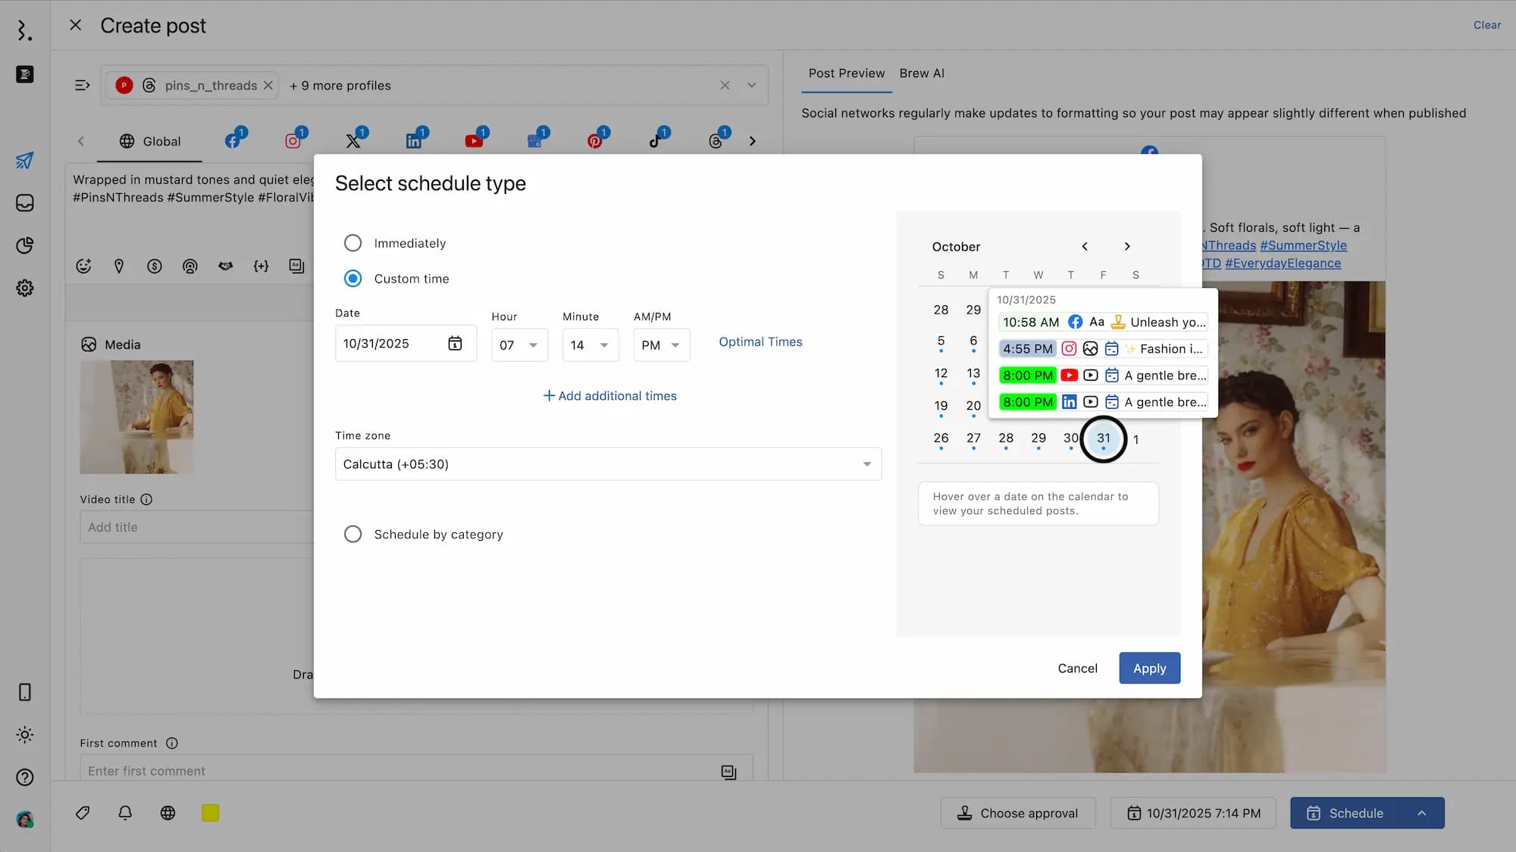Image resolution: width=1516 pixels, height=852 pixels.
Task: Click the calendar icon in Date field
Action: (x=455, y=344)
